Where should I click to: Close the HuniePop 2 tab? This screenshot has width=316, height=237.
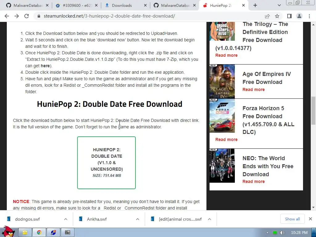pyautogui.click(x=243, y=6)
